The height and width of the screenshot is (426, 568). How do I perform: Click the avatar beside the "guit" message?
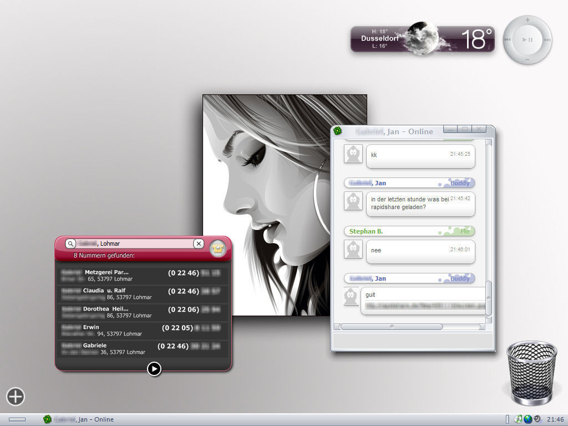351,296
